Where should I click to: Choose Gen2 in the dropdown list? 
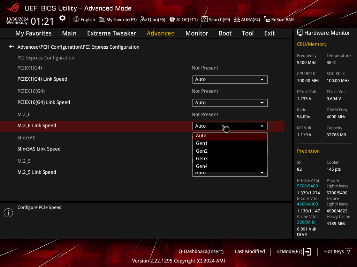(230, 151)
